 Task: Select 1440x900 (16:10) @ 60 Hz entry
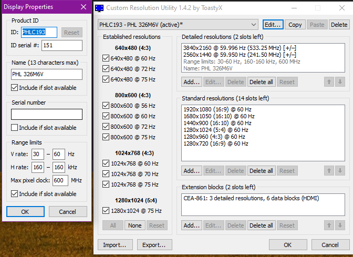pyautogui.click(x=217, y=123)
